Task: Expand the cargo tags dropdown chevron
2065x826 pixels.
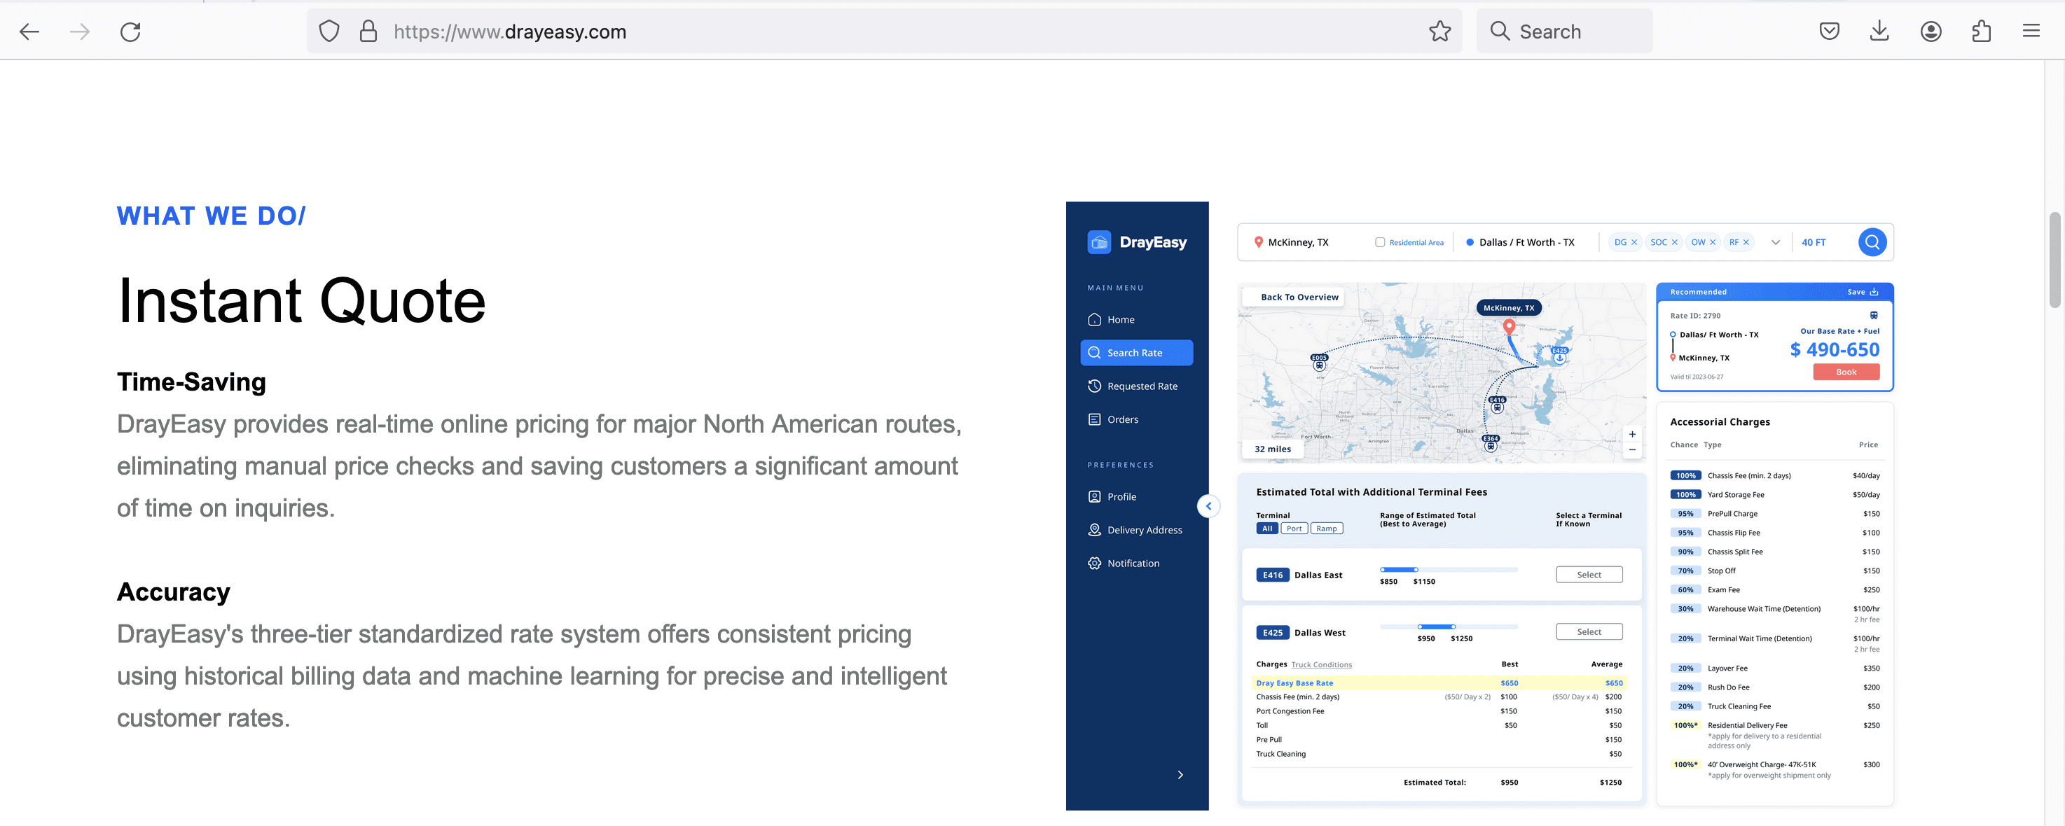Action: pyautogui.click(x=1775, y=242)
